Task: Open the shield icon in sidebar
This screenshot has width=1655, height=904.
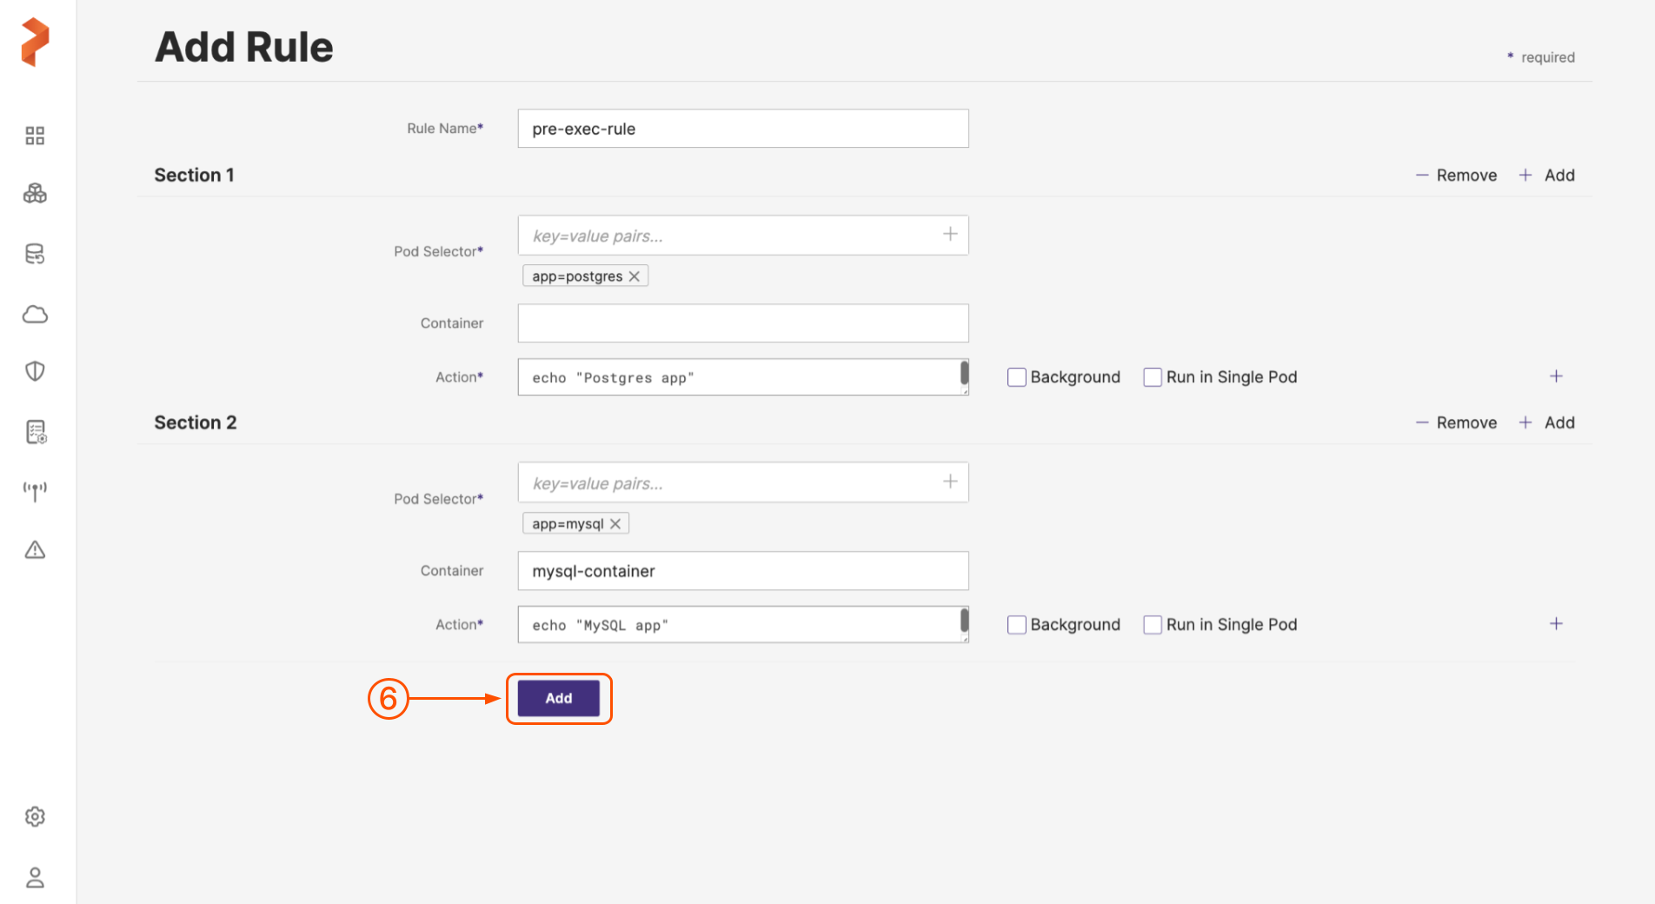Action: [35, 371]
